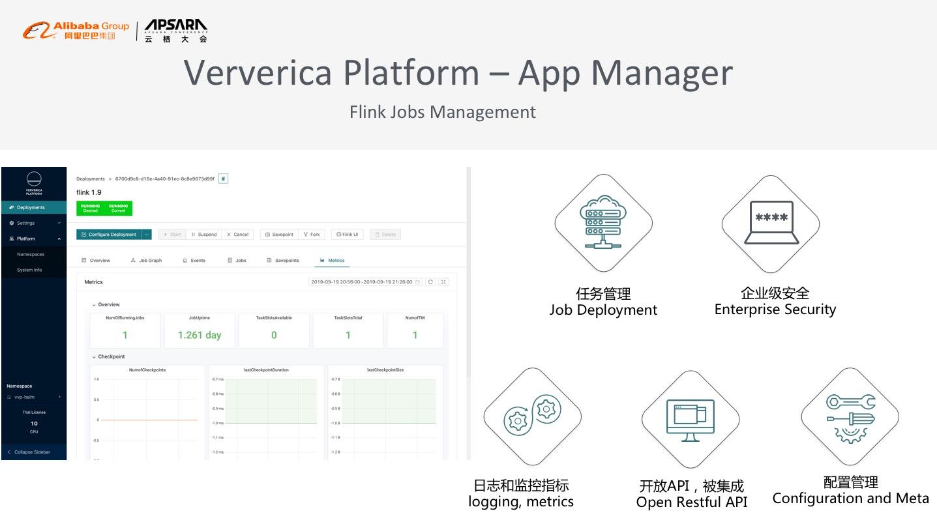The height and width of the screenshot is (522, 937).
Task: Click the lastCheckpointDuration chart
Action: 266,413
